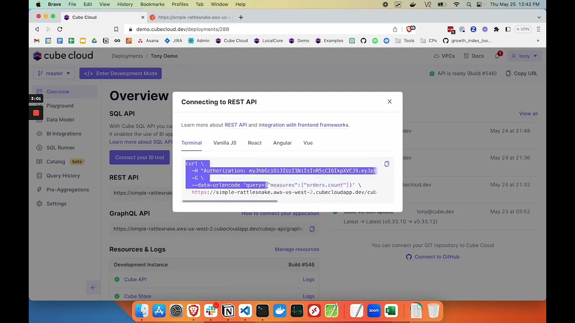Open Visual Studio Code from the Dock
This screenshot has width=575, height=323.
245,310
